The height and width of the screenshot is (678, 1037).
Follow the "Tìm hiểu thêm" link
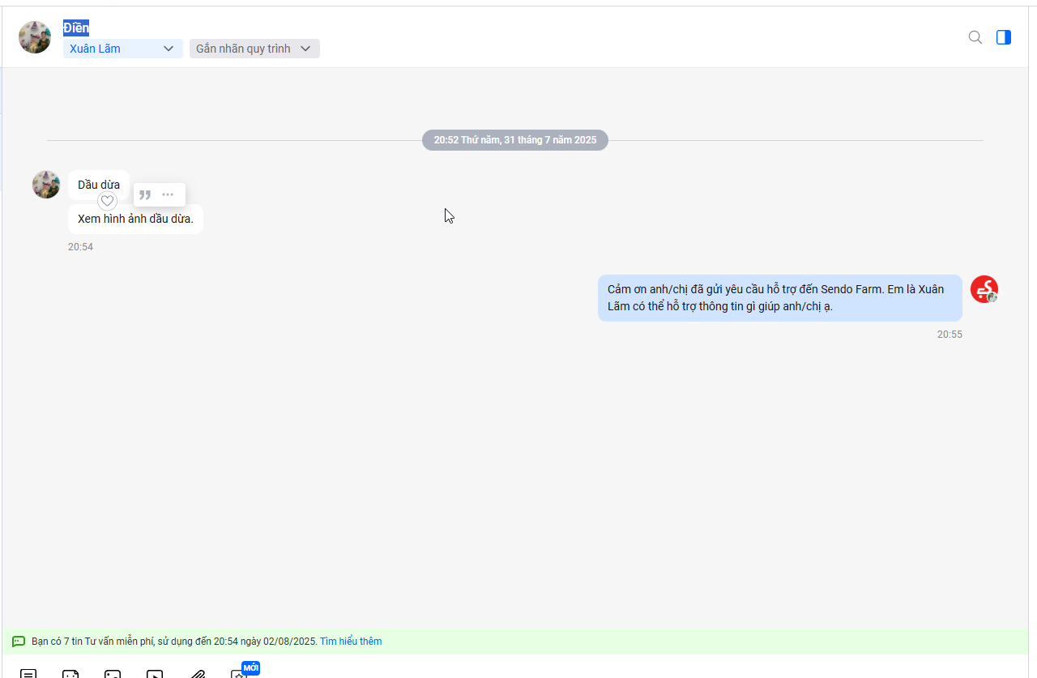[x=351, y=642]
